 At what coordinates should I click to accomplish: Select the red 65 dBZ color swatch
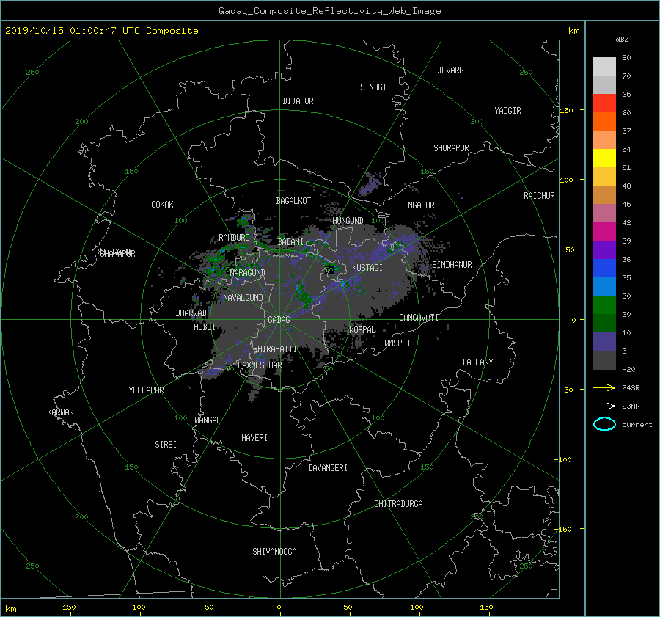(604, 103)
